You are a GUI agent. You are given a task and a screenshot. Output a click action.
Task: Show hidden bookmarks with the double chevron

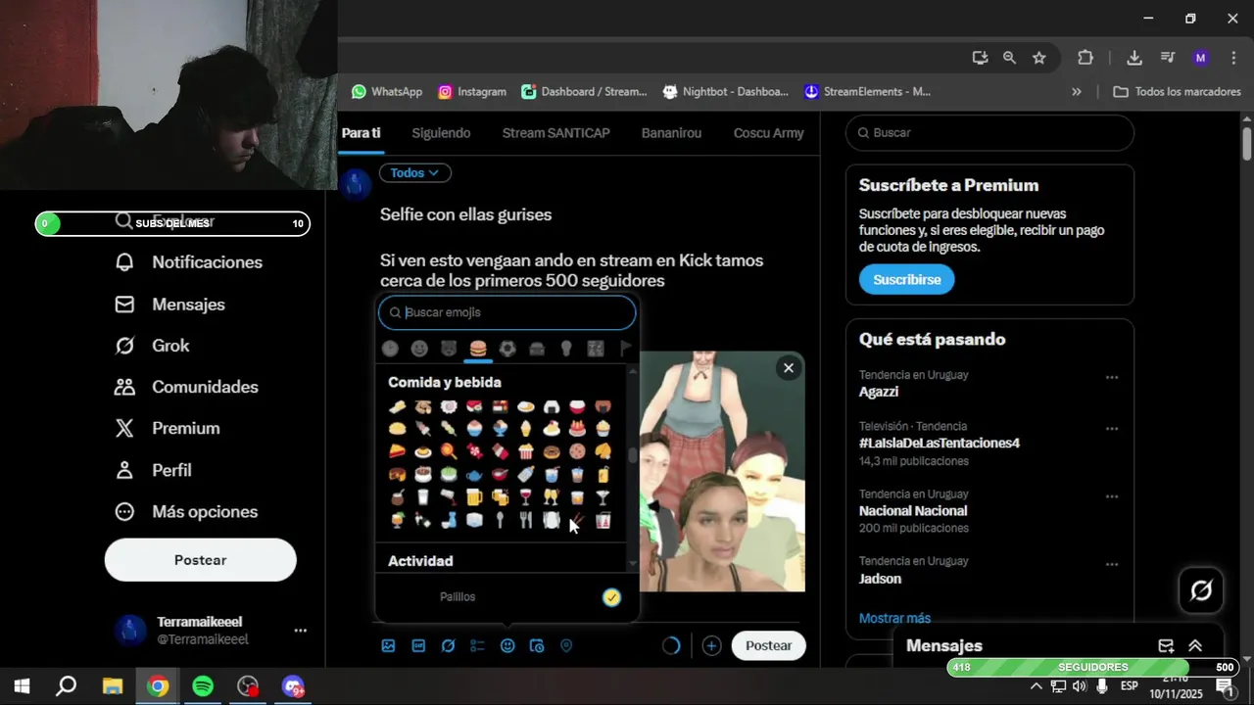[1077, 91]
